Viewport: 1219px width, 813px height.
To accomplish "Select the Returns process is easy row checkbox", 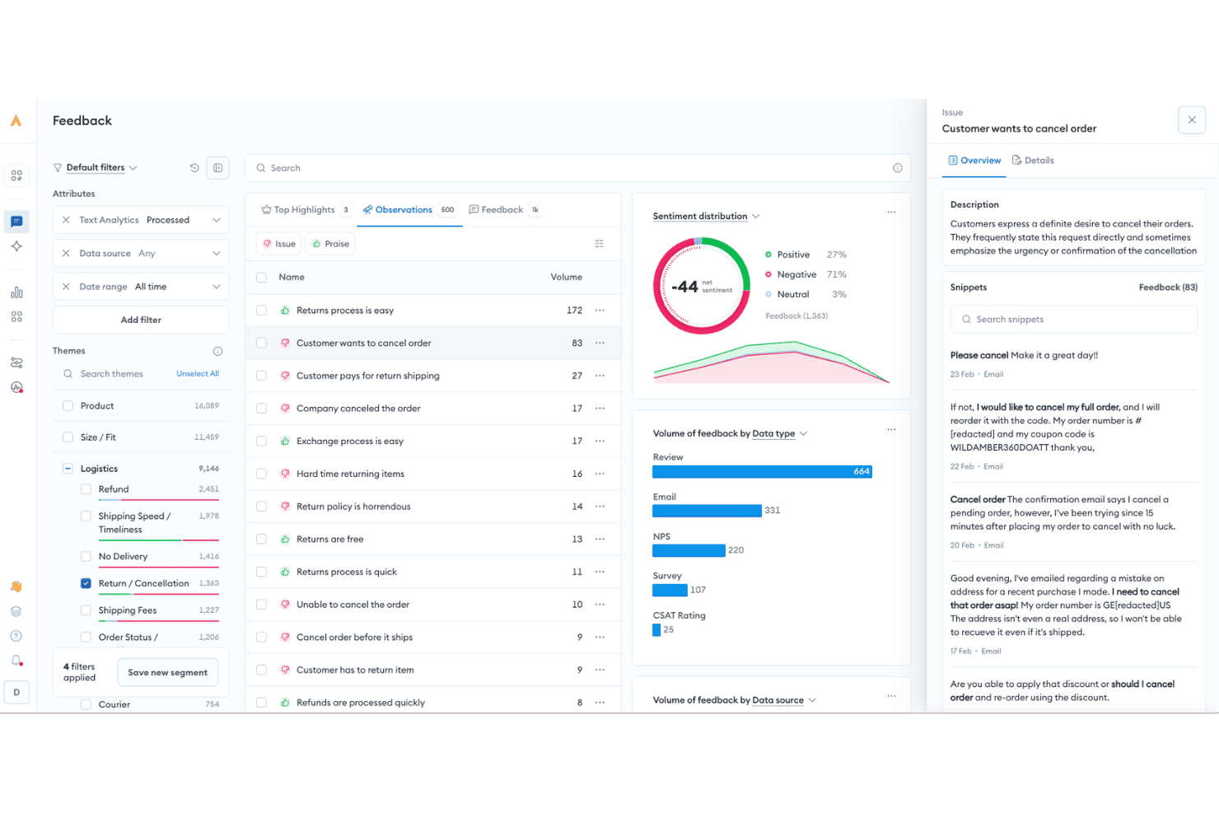I will (x=261, y=311).
